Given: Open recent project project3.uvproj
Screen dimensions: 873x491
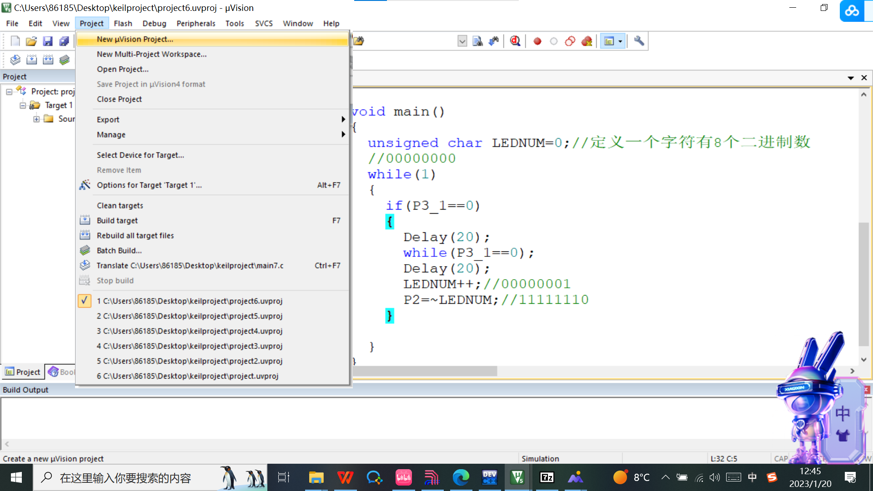Looking at the screenshot, I should pos(189,346).
